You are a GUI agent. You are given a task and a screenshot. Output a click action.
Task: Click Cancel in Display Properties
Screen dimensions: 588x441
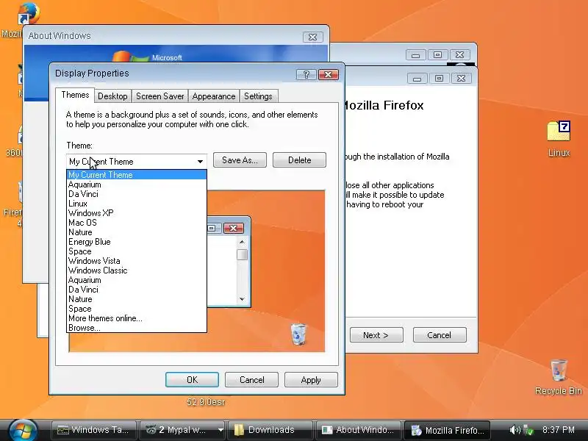[251, 380]
